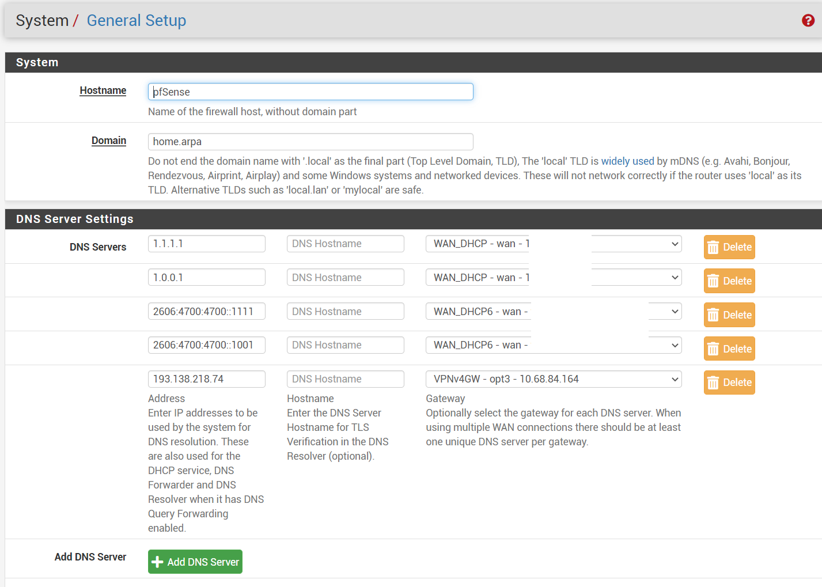The width and height of the screenshot is (822, 587).
Task: Click the 'System /' breadcrumb text
Action: [x=47, y=21]
